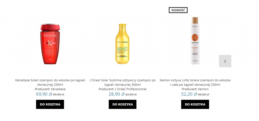Click the next products carousel arrow
The height and width of the screenshot is (121, 259).
(x=225, y=61)
